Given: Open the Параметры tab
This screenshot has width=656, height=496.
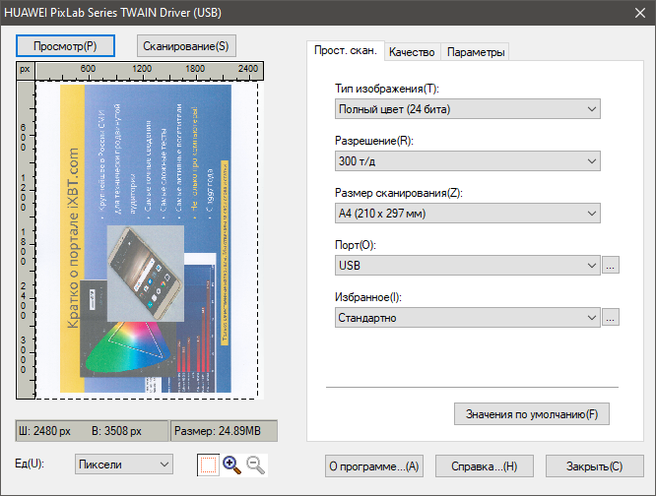Looking at the screenshot, I should click(x=476, y=52).
